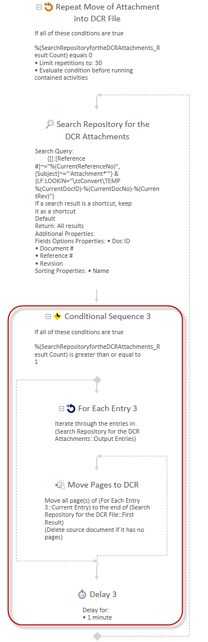Click the Move Pages to DCR icon
Screen dimensions: 208x642
pyautogui.click(x=60, y=485)
